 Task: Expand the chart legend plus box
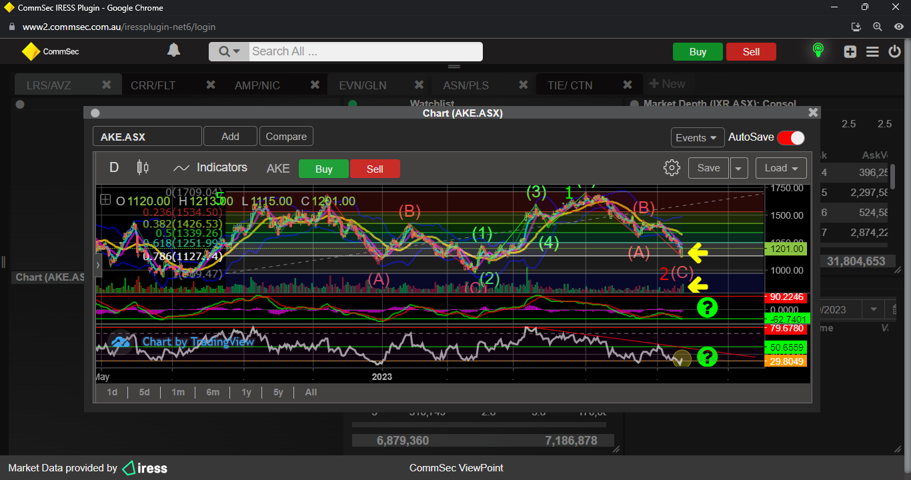105,200
